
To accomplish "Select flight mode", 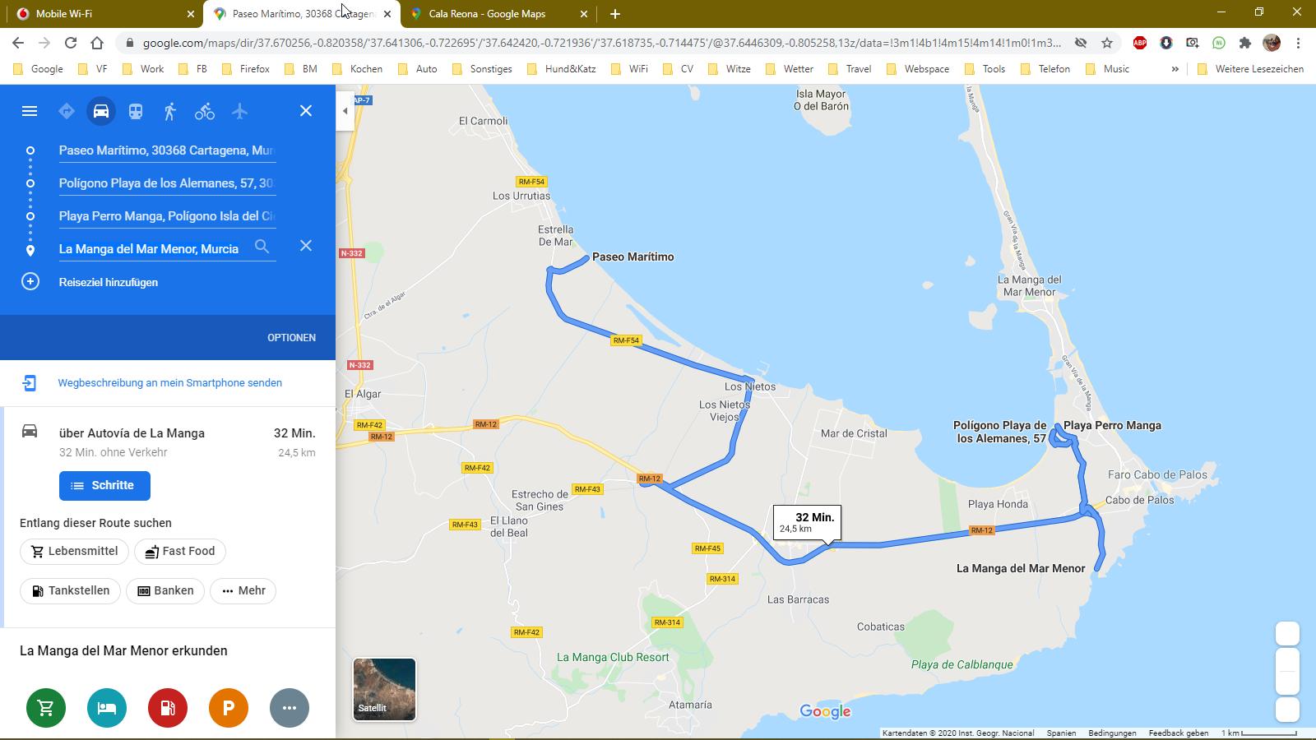I will [x=239, y=111].
